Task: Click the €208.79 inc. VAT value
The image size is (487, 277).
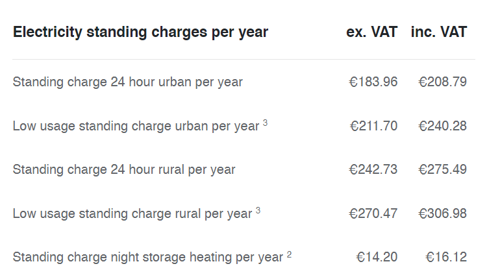Action: (x=442, y=82)
